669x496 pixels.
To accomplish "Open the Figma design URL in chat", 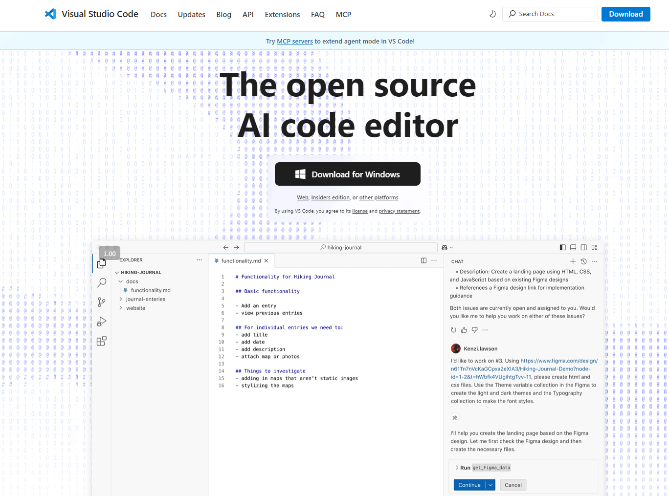I will point(524,369).
